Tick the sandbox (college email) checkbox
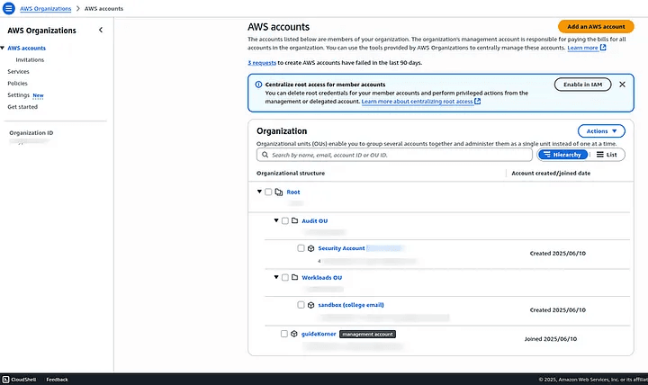This screenshot has height=385, width=648. click(x=301, y=305)
